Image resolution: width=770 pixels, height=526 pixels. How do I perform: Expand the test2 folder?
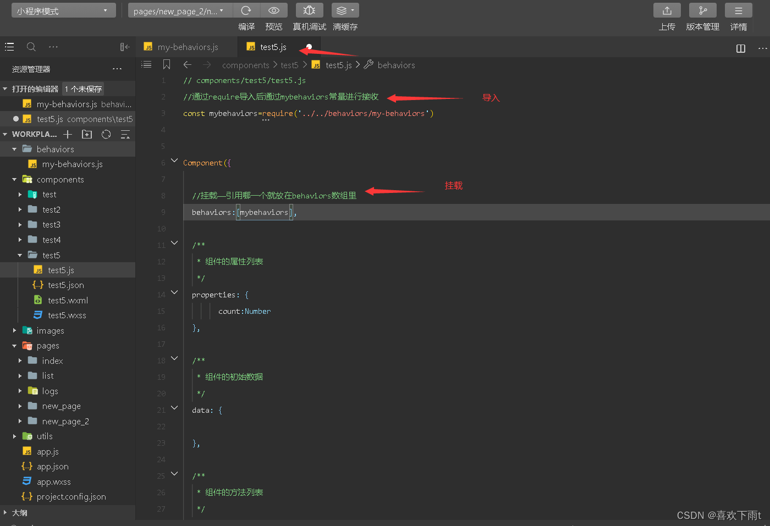click(x=20, y=210)
